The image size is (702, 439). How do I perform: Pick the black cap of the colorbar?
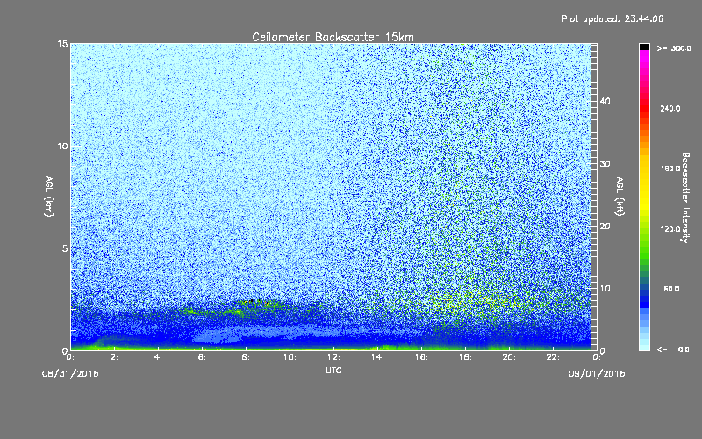click(x=644, y=47)
